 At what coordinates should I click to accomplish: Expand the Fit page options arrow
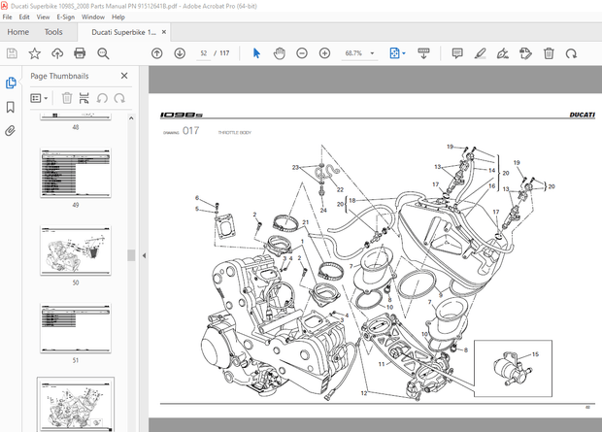[x=404, y=53]
